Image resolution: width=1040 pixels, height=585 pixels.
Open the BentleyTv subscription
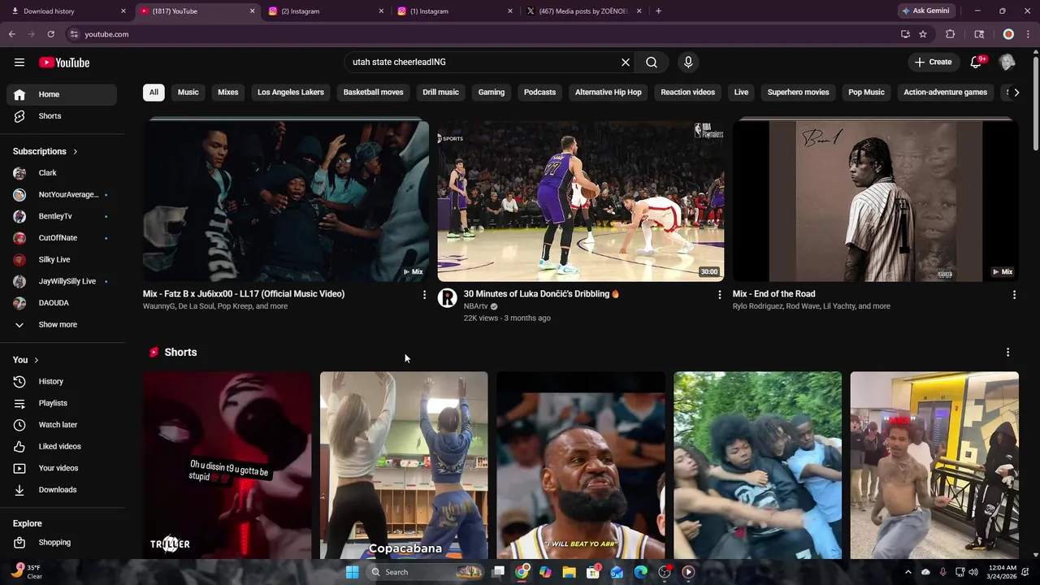[x=62, y=216]
